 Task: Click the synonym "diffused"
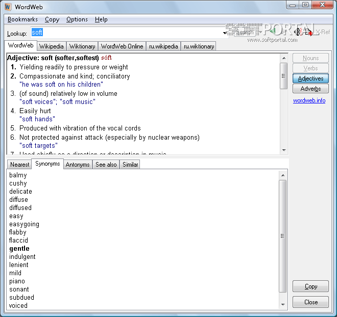pos(20,207)
